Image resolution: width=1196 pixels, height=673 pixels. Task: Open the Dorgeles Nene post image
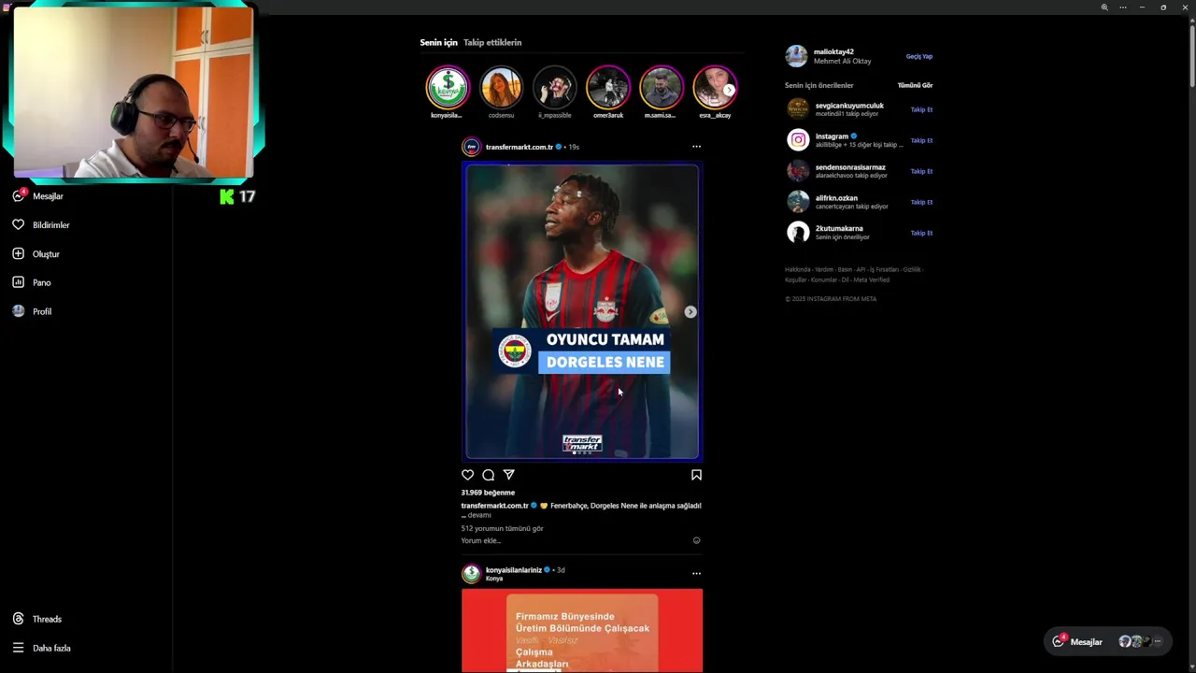pos(582,312)
